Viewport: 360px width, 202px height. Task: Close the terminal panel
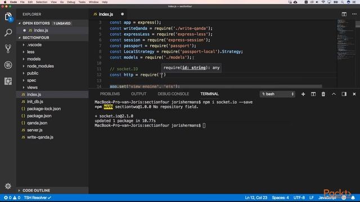(354, 94)
